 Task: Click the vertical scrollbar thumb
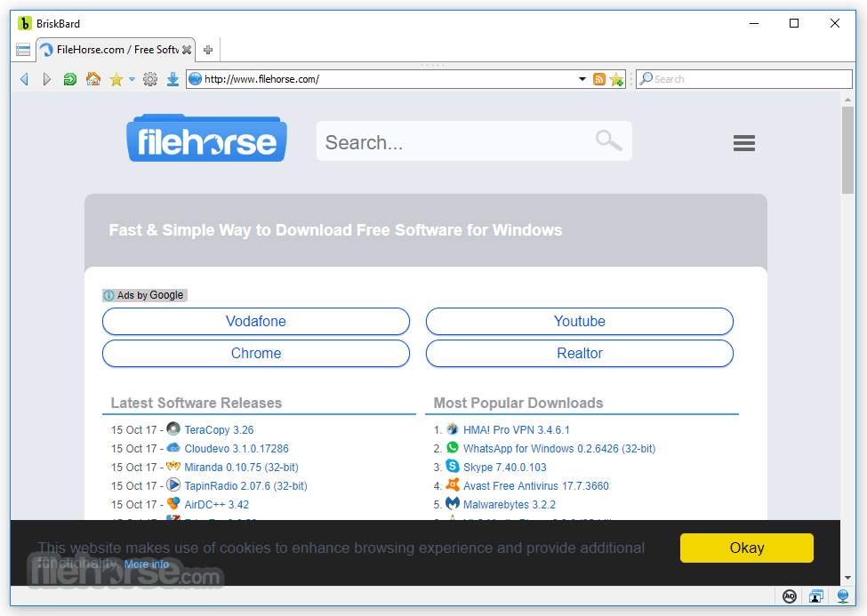coord(847,150)
